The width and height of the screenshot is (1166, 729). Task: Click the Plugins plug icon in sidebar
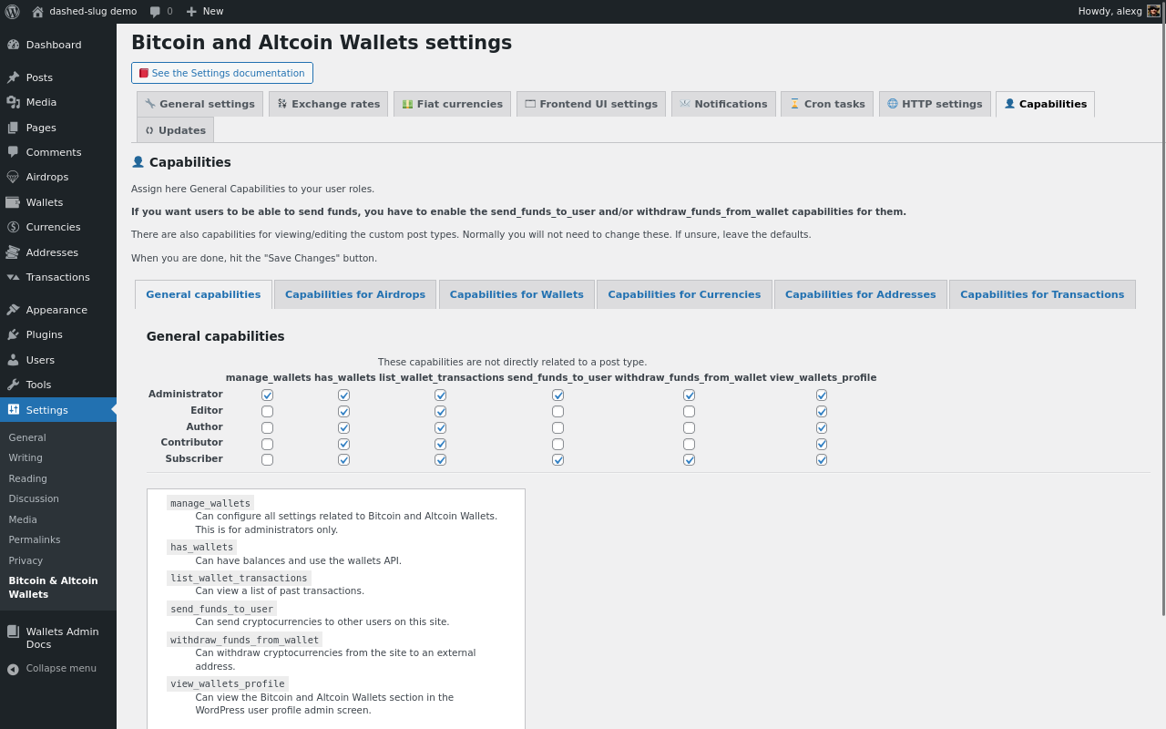coord(13,334)
